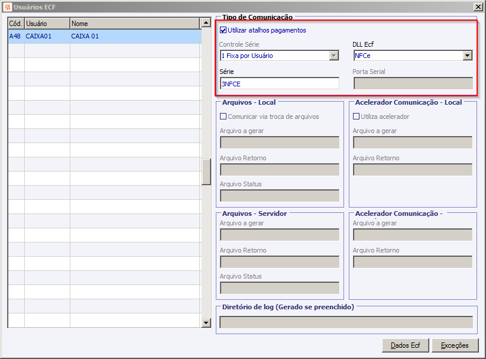The image size is (486, 359).
Task: Close the Usuários ECF window
Action: [x=478, y=7]
